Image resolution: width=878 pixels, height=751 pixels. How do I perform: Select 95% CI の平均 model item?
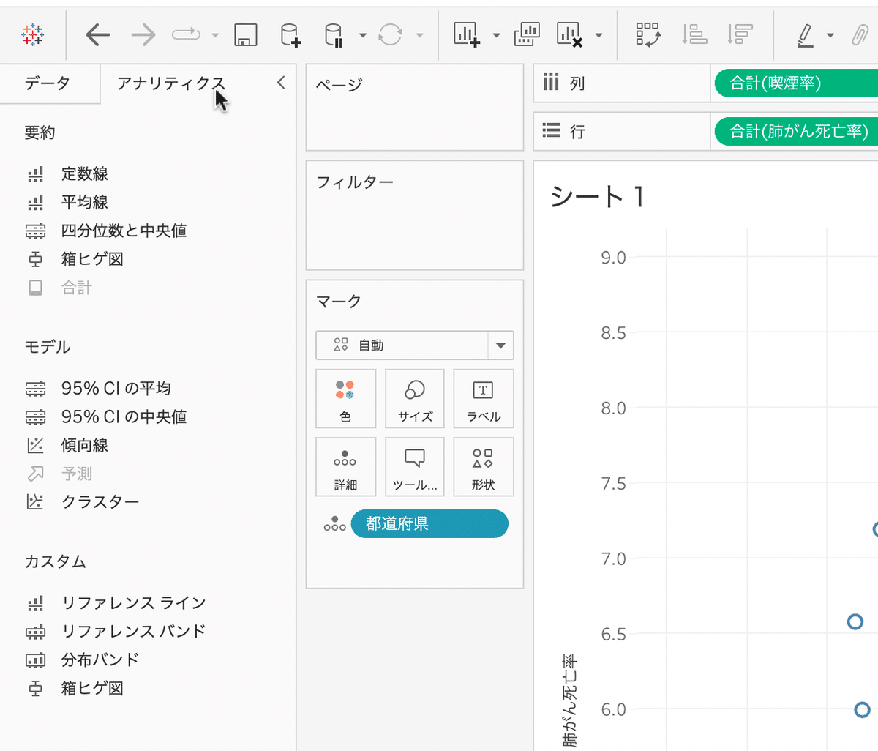click(x=116, y=388)
